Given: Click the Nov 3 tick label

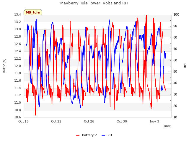Looking at the screenshot, I should click(154, 121).
